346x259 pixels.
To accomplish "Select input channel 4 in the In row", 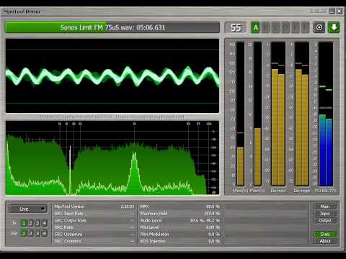I will [44, 223].
